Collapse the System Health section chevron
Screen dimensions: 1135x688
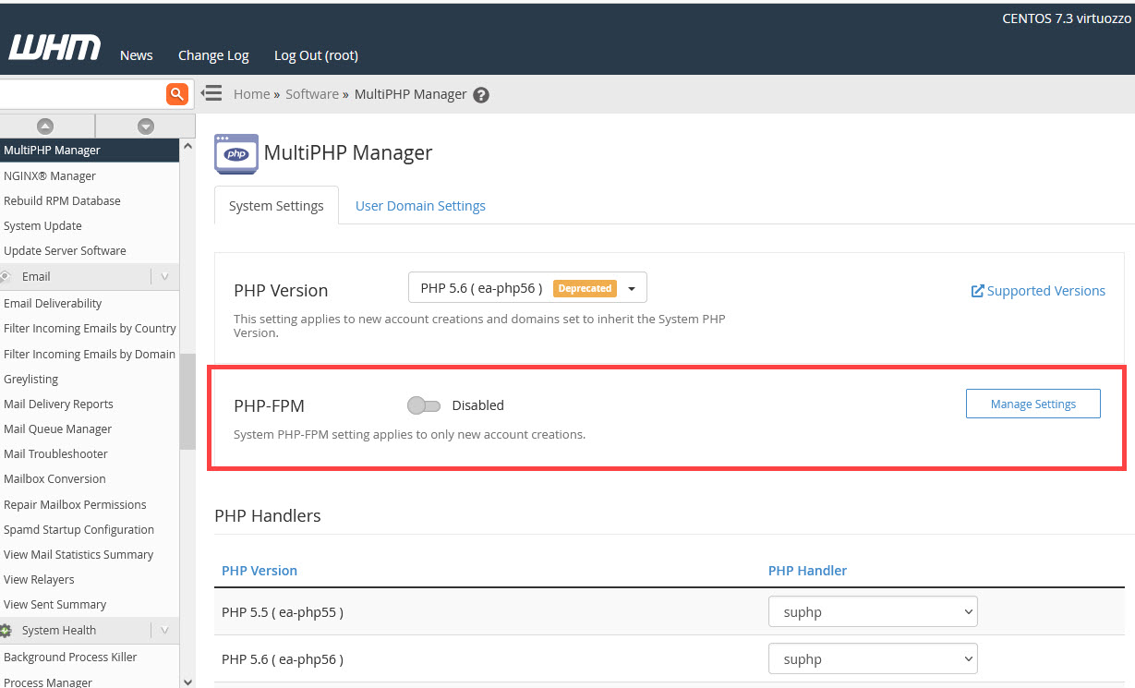[164, 631]
